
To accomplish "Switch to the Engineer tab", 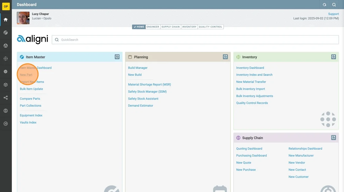I will 153,27.
